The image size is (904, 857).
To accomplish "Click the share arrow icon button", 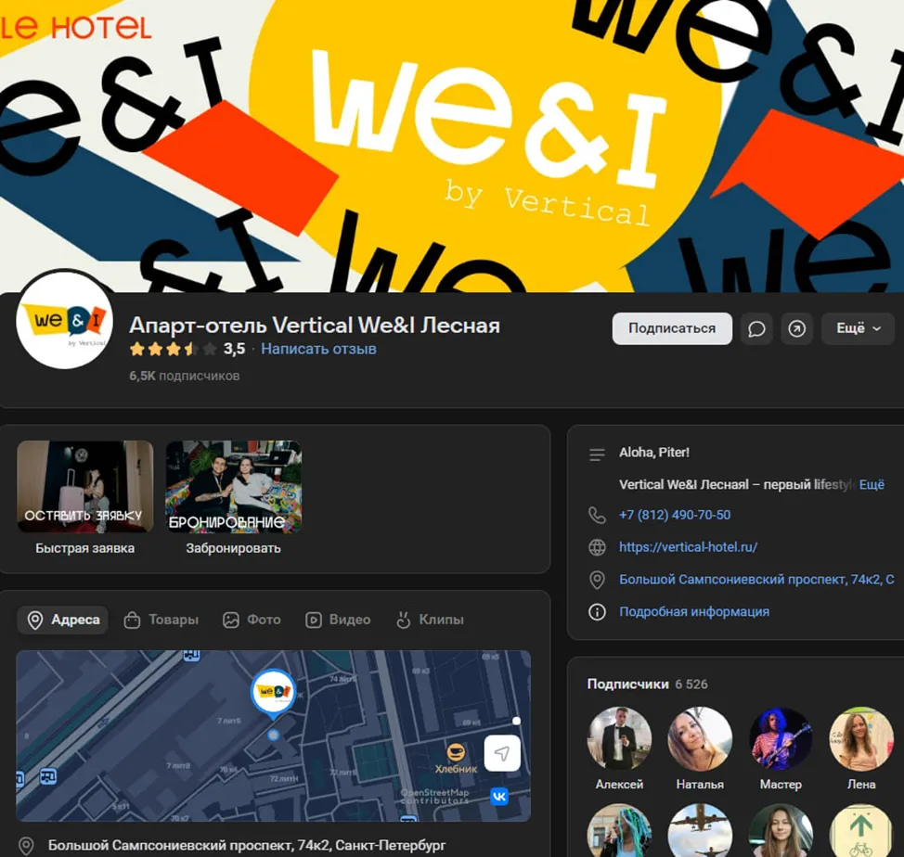I will point(796,329).
